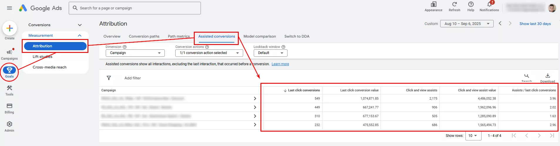Image resolution: width=560 pixels, height=146 pixels.
Task: Open the custom date range picker
Action: pyautogui.click(x=467, y=24)
